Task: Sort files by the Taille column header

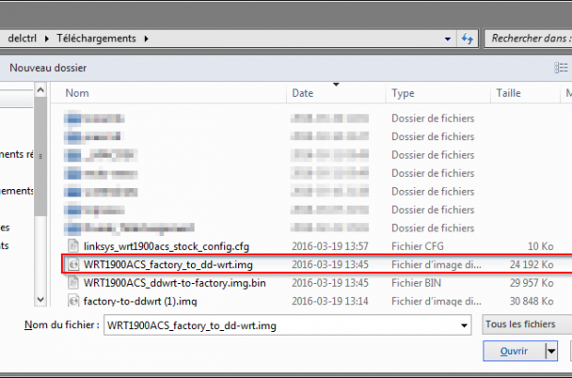Action: [x=508, y=93]
